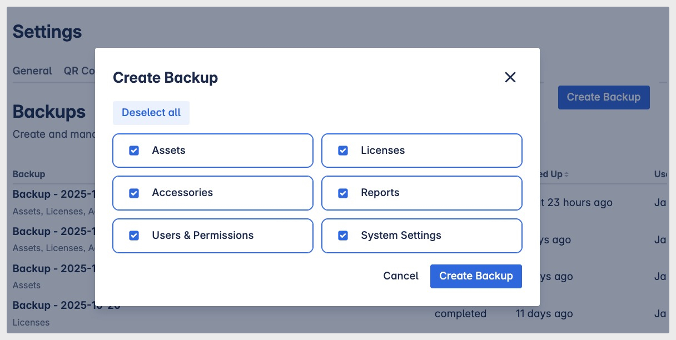Disable the Users & Permissions checkbox
This screenshot has width=676, height=340.
134,236
